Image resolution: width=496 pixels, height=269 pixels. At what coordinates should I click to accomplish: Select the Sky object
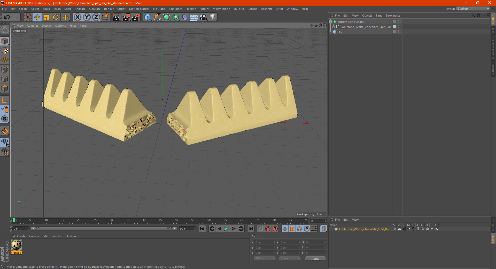point(339,32)
